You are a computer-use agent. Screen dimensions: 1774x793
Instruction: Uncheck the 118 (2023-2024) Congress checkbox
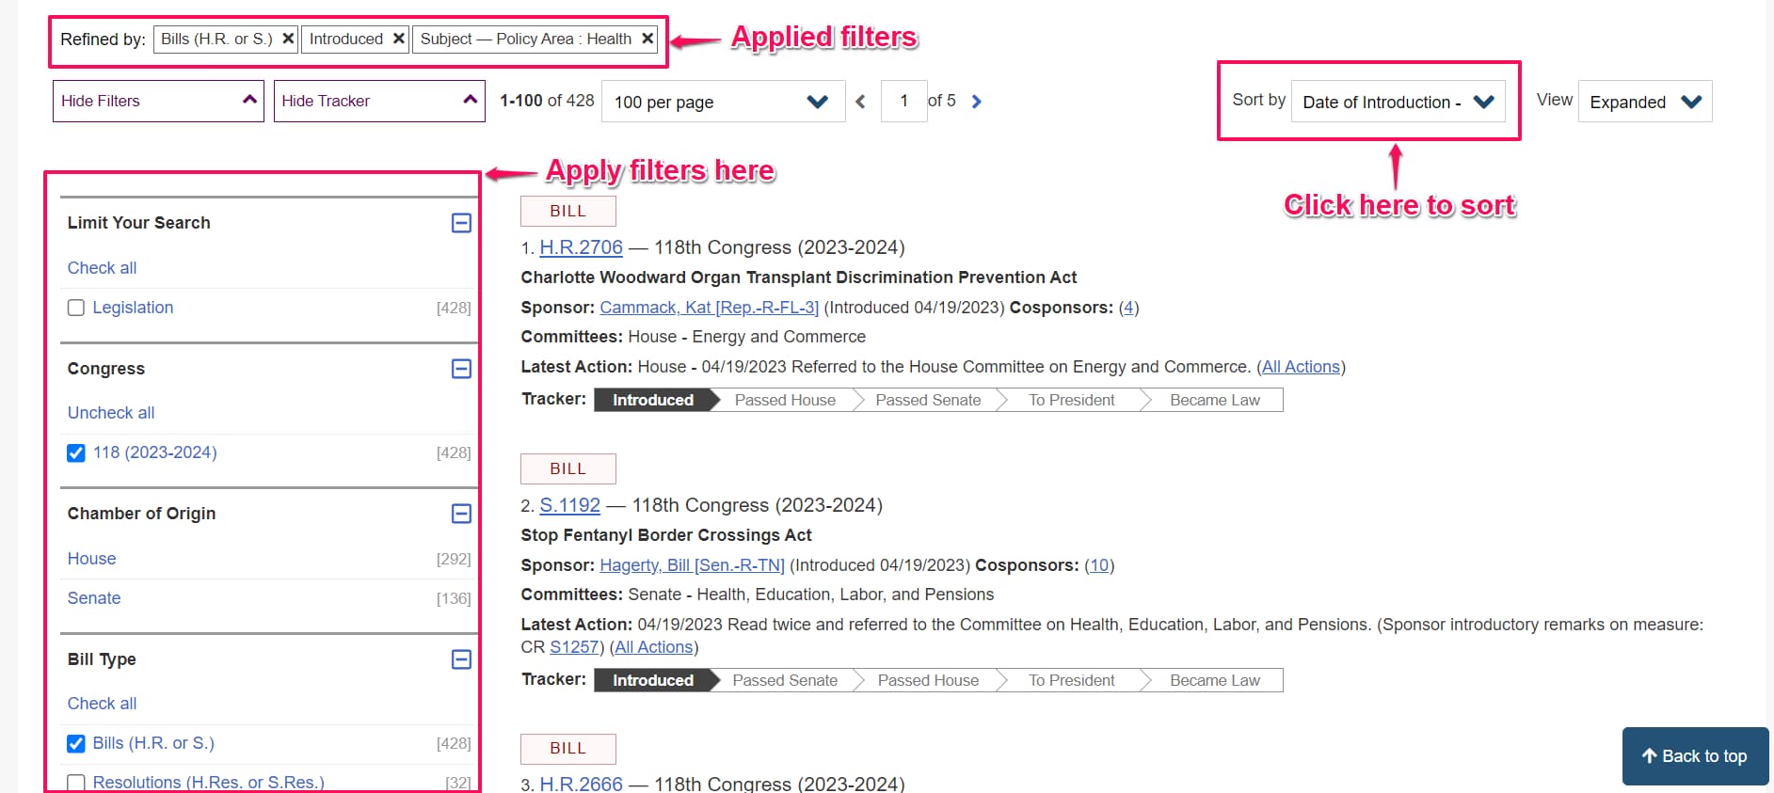click(76, 453)
